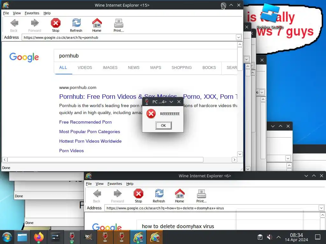Switch to SHOPPING search tab
The height and width of the screenshot is (244, 326).
[x=182, y=68]
